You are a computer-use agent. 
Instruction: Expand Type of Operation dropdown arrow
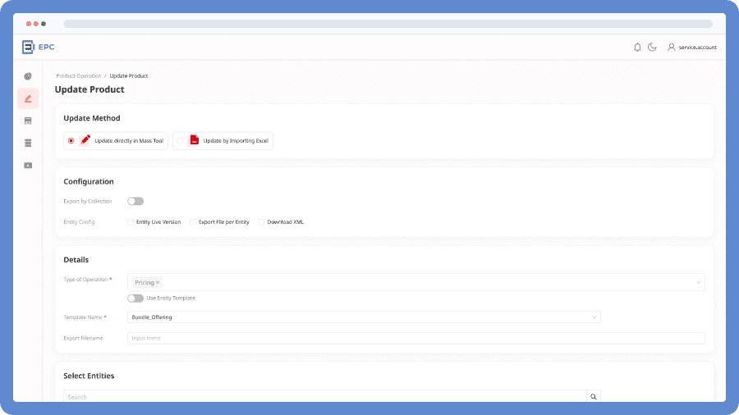(698, 282)
